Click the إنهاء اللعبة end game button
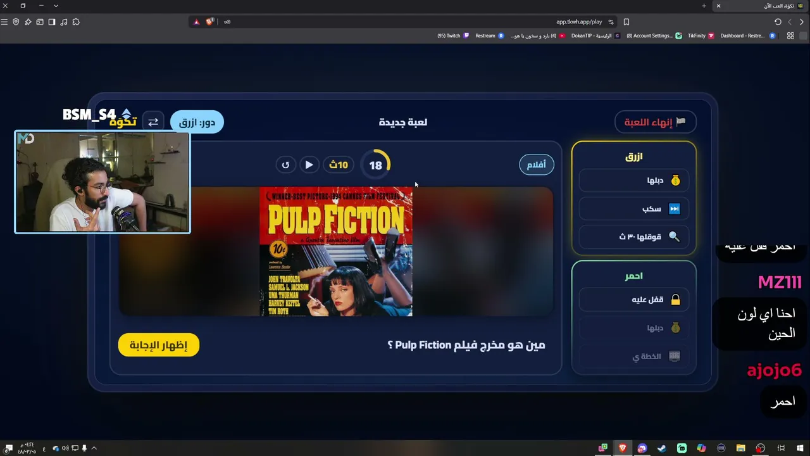 coord(656,122)
